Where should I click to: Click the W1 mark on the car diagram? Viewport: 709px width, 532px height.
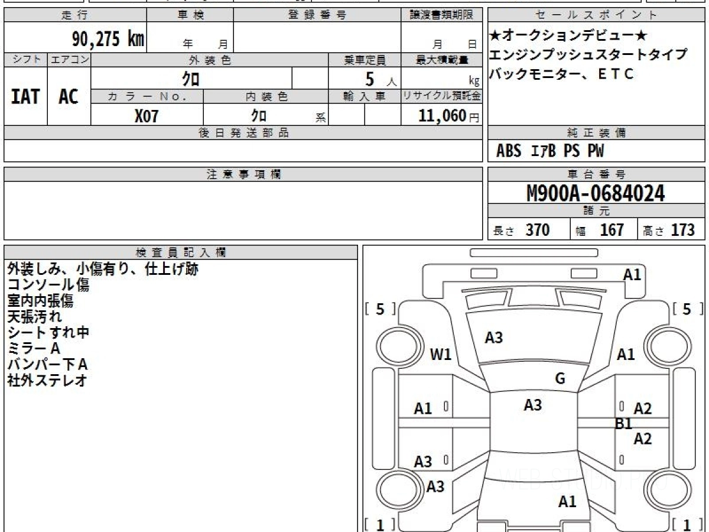441,355
